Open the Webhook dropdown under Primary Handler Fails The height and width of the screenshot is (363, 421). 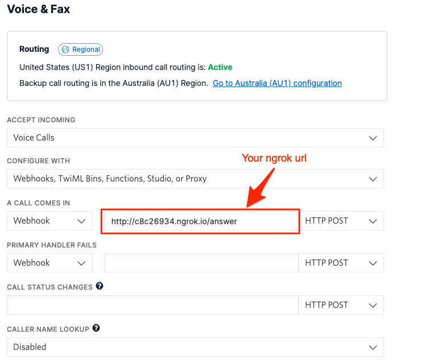pyautogui.click(x=49, y=263)
